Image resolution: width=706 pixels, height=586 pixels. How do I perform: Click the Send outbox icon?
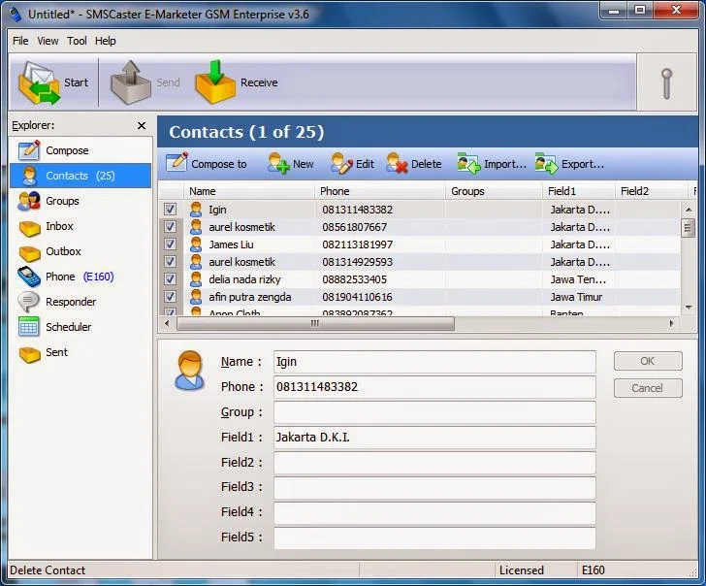(x=131, y=81)
